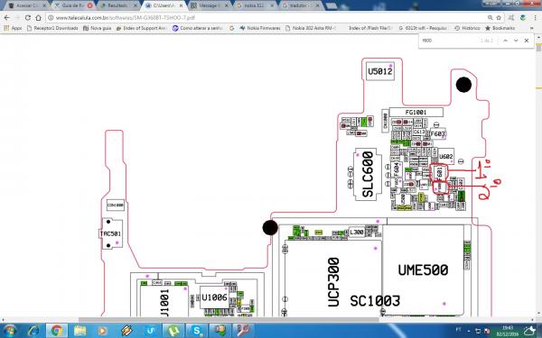Click the zoom magnifier in the address bar
The width and height of the screenshot is (542, 338).
pos(491,18)
